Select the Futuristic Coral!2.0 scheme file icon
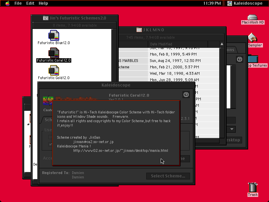The image size is (269, 202). coord(54,53)
